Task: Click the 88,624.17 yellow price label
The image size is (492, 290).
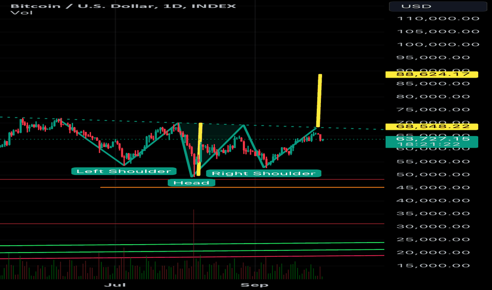Action: [432, 75]
